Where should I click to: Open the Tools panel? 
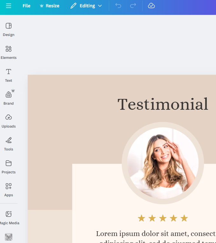(x=9, y=144)
